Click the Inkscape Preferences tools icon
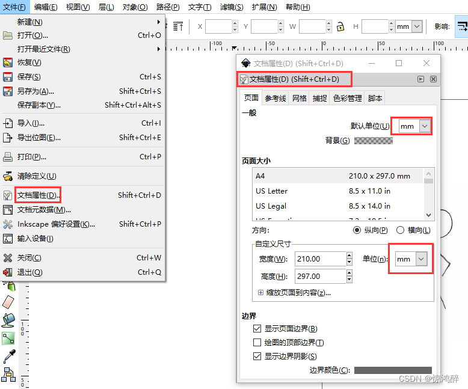 click(x=7, y=224)
